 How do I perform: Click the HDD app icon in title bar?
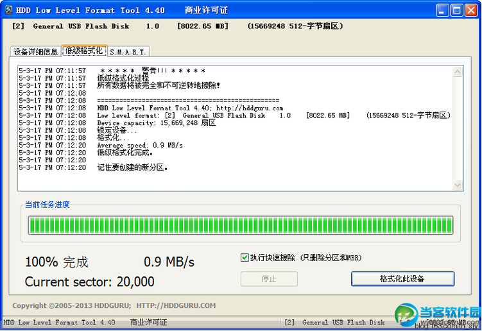tap(8, 10)
